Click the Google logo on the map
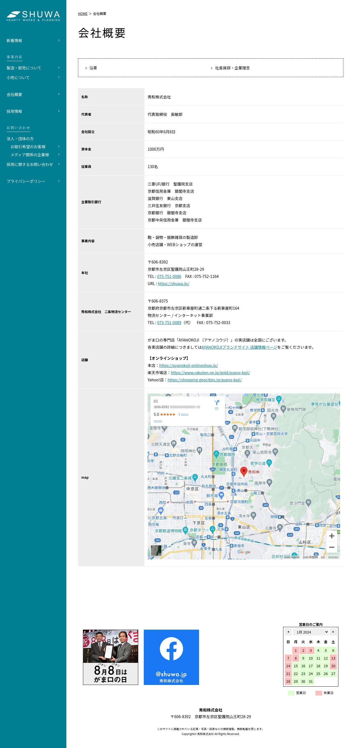The height and width of the screenshot is (748, 355). click(244, 552)
